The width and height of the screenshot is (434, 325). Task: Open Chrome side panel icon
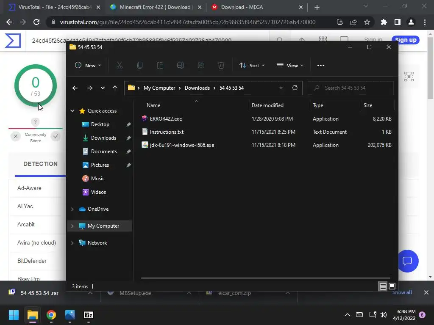(x=398, y=22)
